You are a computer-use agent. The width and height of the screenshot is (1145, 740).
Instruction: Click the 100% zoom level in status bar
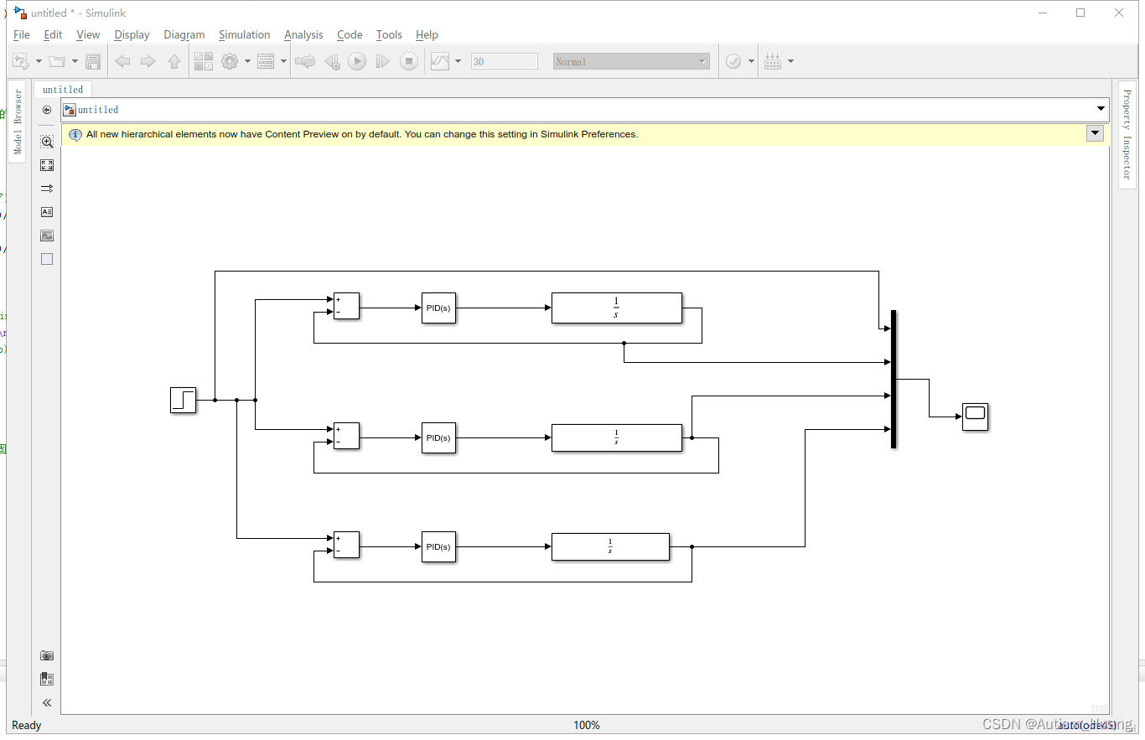click(587, 725)
